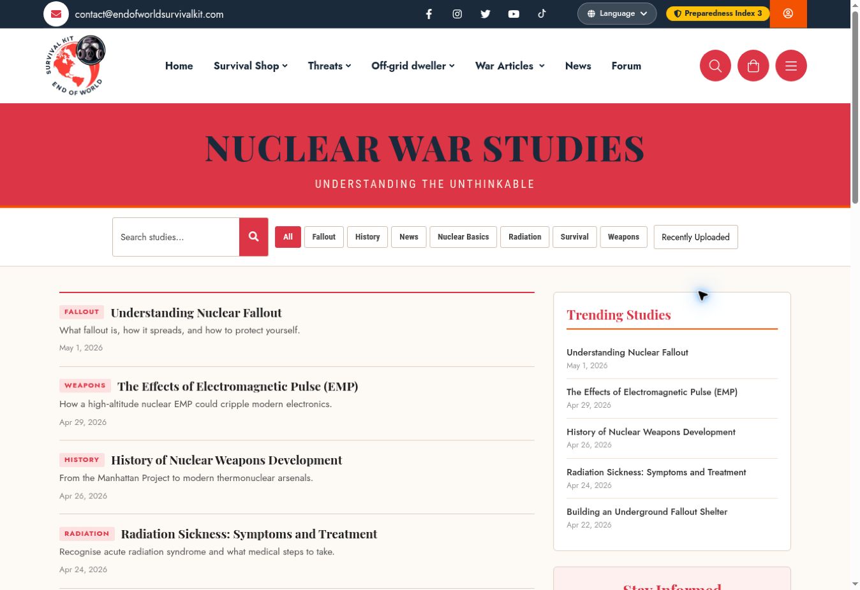Open the YouTube social link
This screenshot has height=590, width=860.
coord(514,14)
